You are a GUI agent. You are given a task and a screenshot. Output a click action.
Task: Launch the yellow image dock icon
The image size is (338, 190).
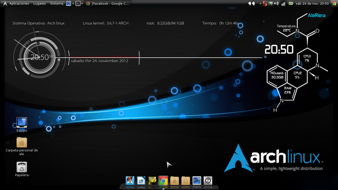click(x=152, y=180)
